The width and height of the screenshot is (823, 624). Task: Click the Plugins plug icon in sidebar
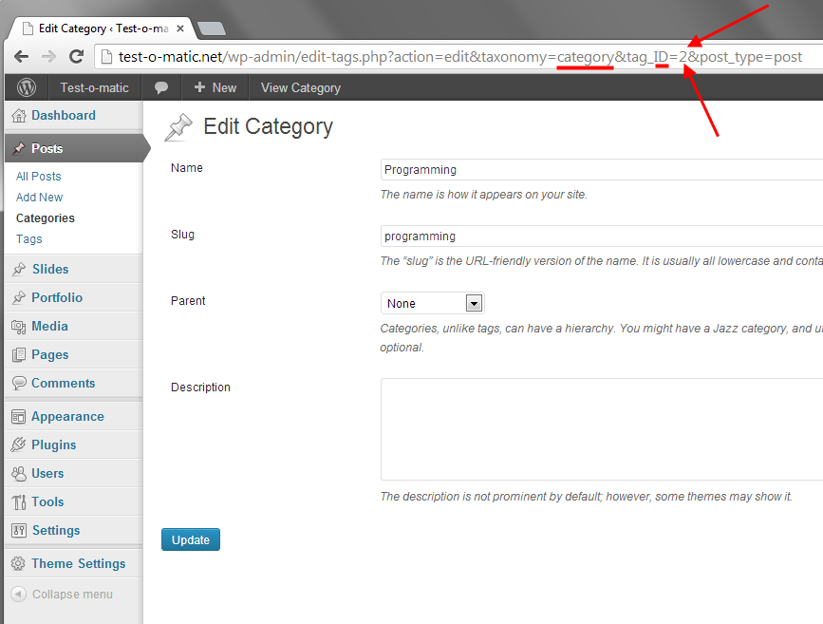18,445
